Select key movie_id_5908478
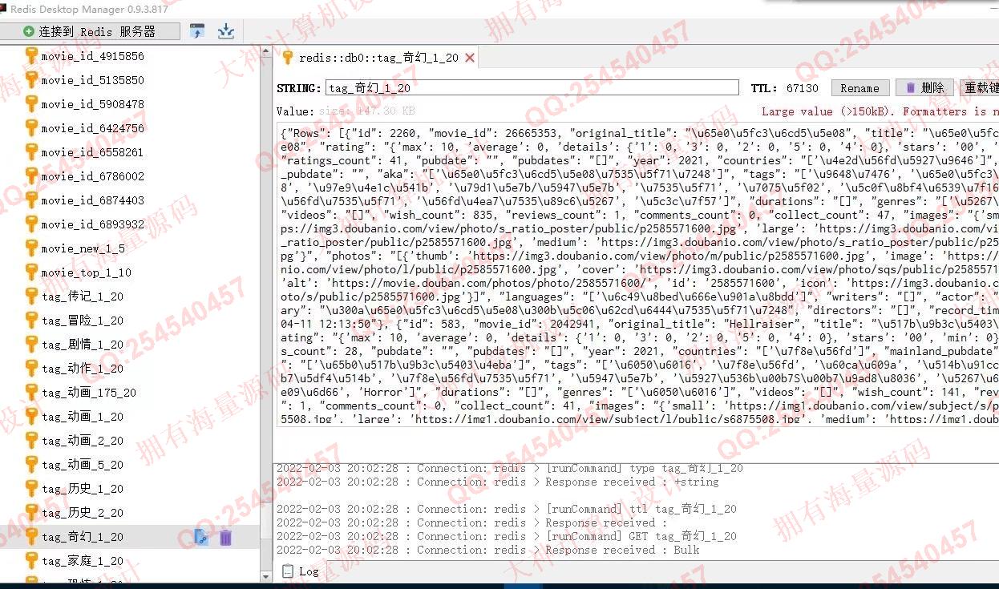This screenshot has height=589, width=999. [92, 104]
